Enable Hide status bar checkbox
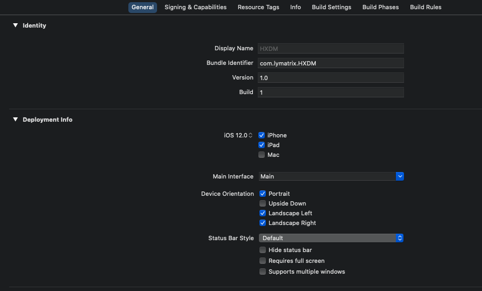Viewport: 482px width, 291px height. pyautogui.click(x=263, y=250)
